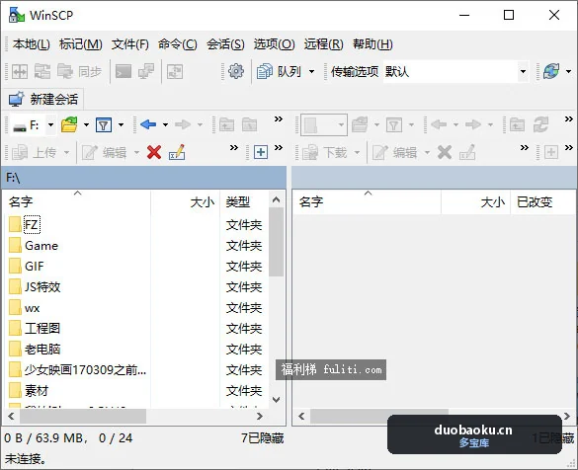Go back with the blue left arrow

(x=148, y=124)
